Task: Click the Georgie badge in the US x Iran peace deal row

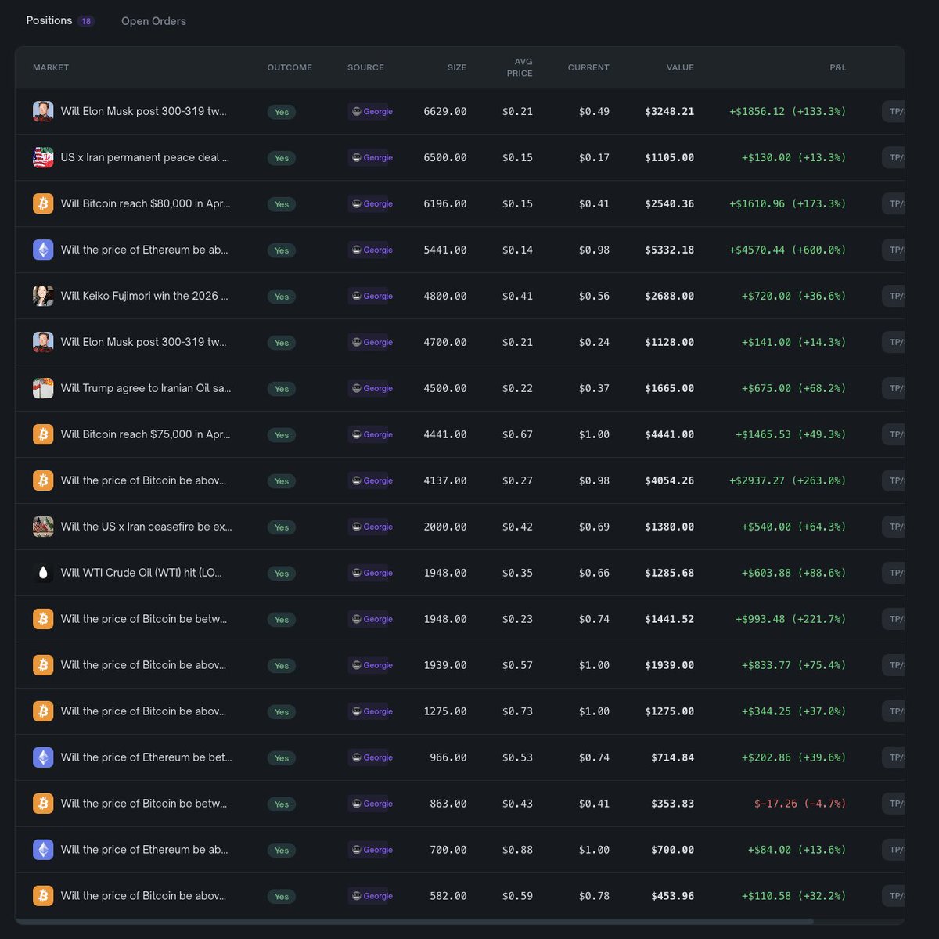Action: [x=372, y=157]
